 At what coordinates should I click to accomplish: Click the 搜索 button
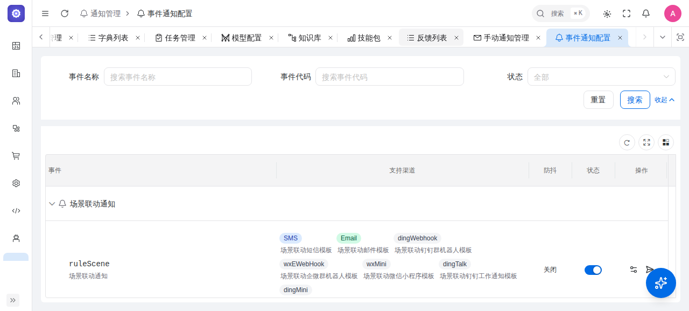(x=635, y=100)
